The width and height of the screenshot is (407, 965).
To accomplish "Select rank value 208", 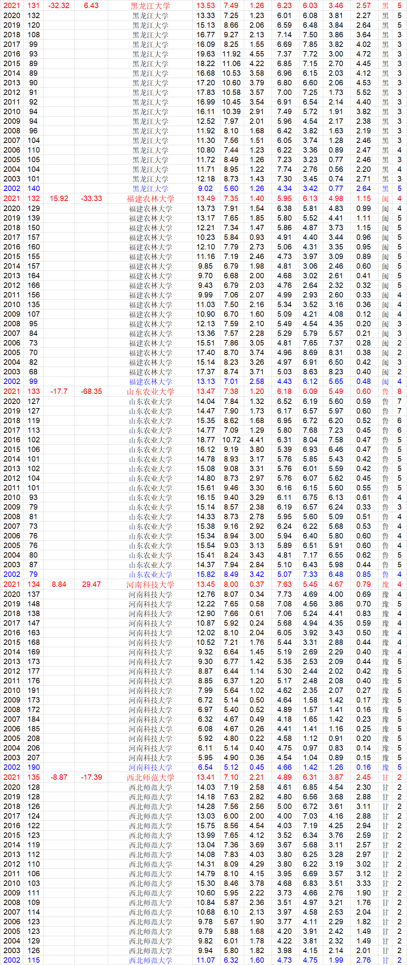I will click(34, 738).
